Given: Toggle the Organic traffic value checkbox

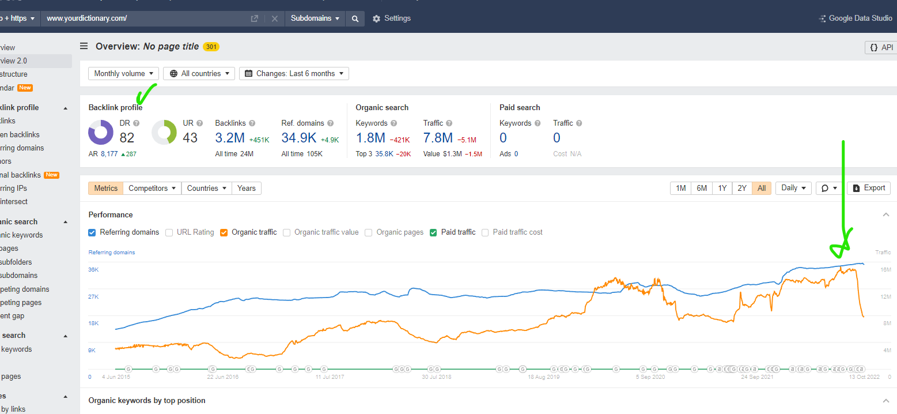Looking at the screenshot, I should click(287, 232).
